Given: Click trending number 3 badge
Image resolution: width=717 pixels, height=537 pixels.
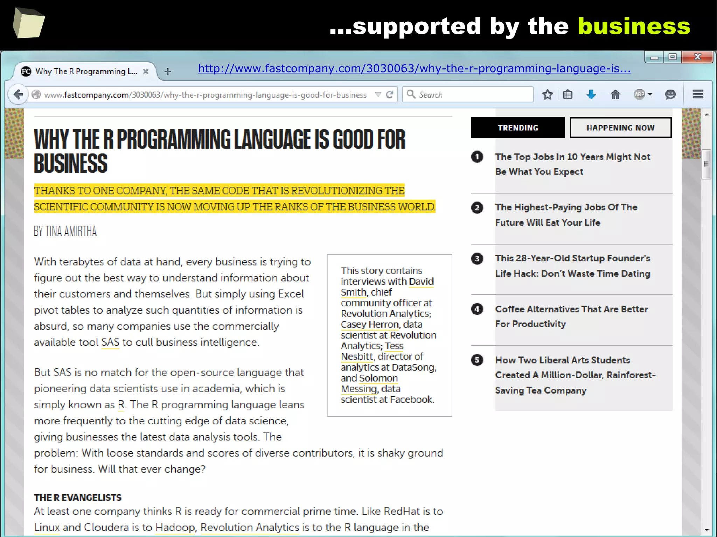Looking at the screenshot, I should tap(477, 259).
